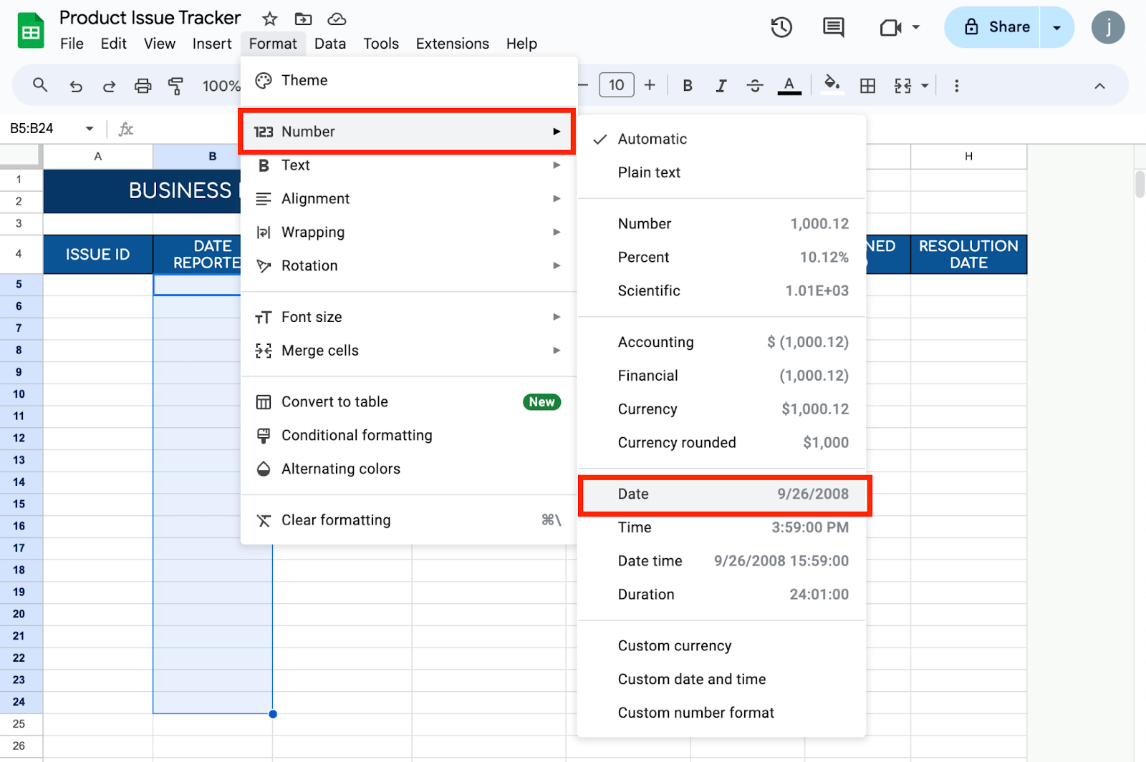1146x762 pixels.
Task: Increase font size with plus button
Action: pos(650,86)
